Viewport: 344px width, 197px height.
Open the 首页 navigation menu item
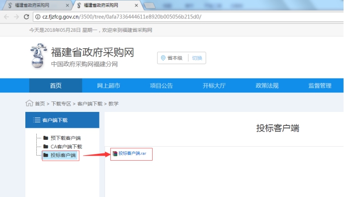(x=56, y=86)
